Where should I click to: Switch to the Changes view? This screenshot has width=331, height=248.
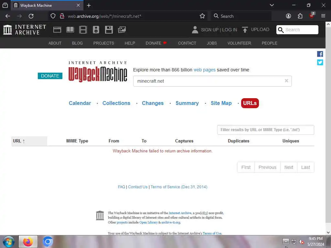pyautogui.click(x=153, y=103)
